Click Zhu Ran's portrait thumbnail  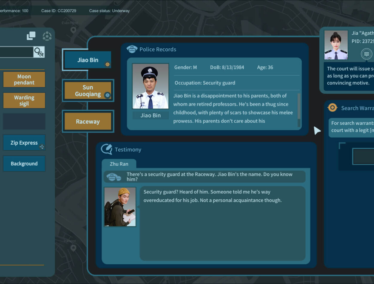pyautogui.click(x=120, y=207)
